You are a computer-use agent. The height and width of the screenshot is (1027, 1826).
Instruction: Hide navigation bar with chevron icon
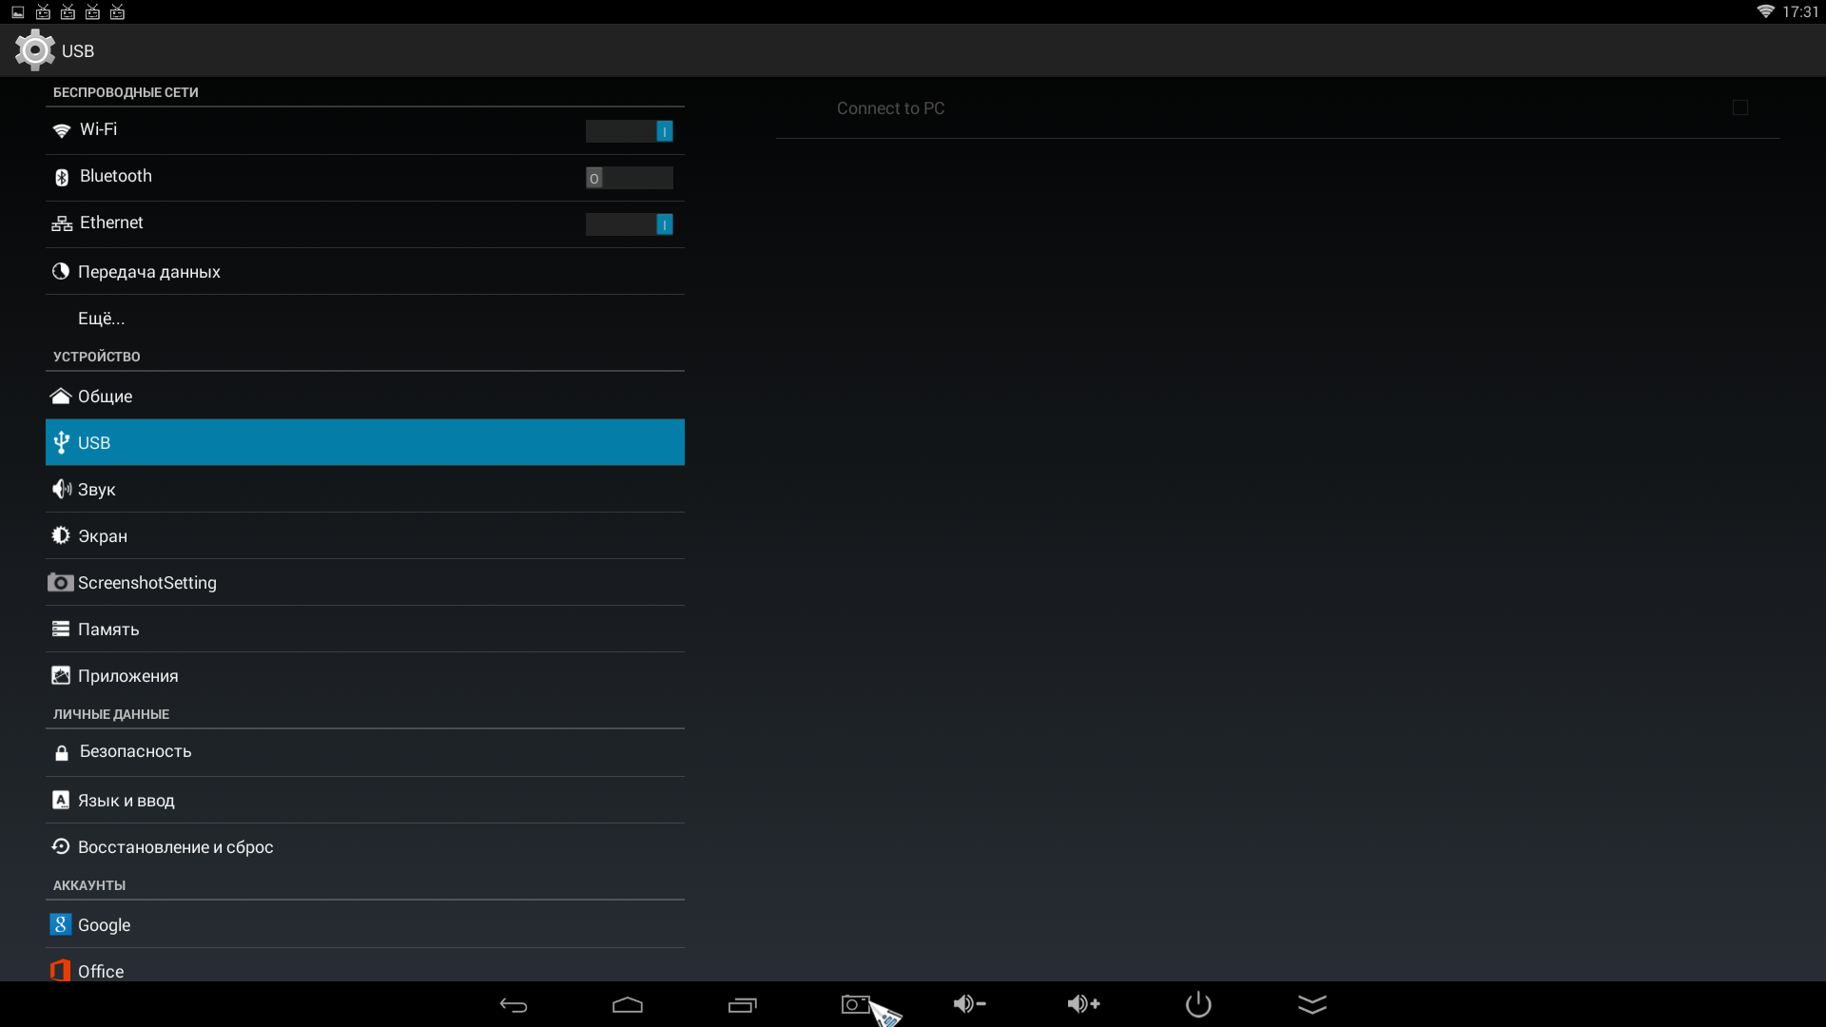click(1312, 1005)
